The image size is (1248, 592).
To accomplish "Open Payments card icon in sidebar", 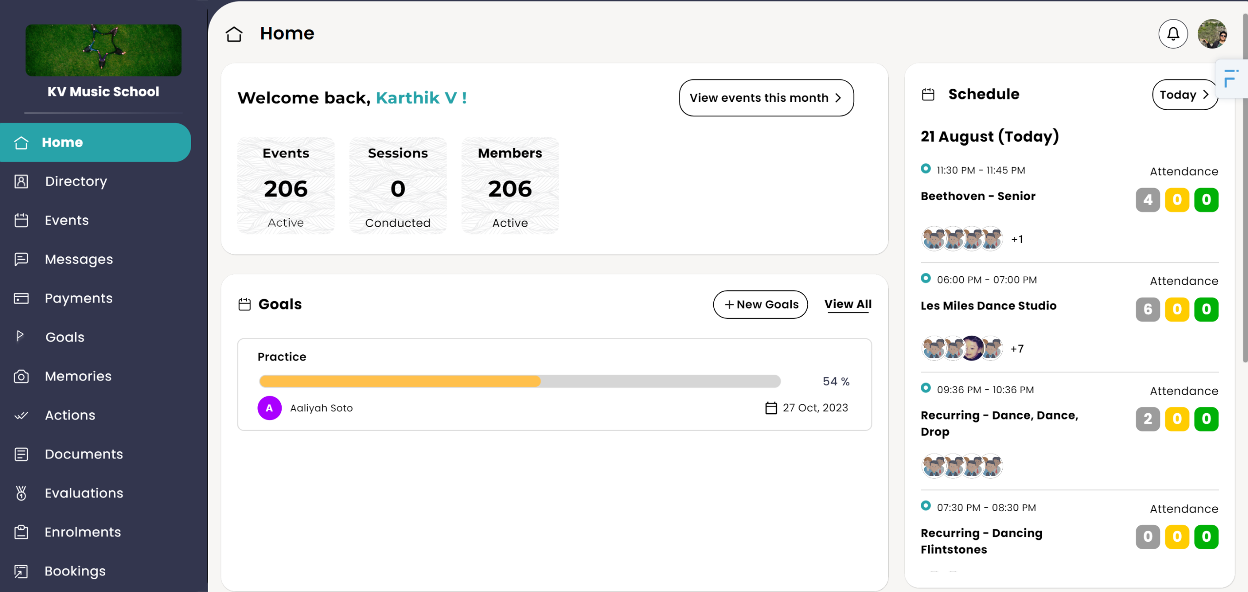I will [21, 298].
